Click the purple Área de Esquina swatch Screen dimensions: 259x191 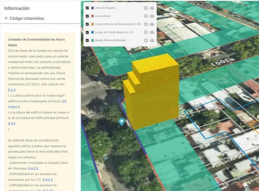tap(92, 8)
